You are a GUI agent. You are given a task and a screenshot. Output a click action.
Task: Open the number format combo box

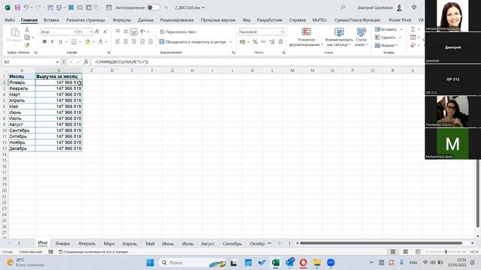pos(261,31)
